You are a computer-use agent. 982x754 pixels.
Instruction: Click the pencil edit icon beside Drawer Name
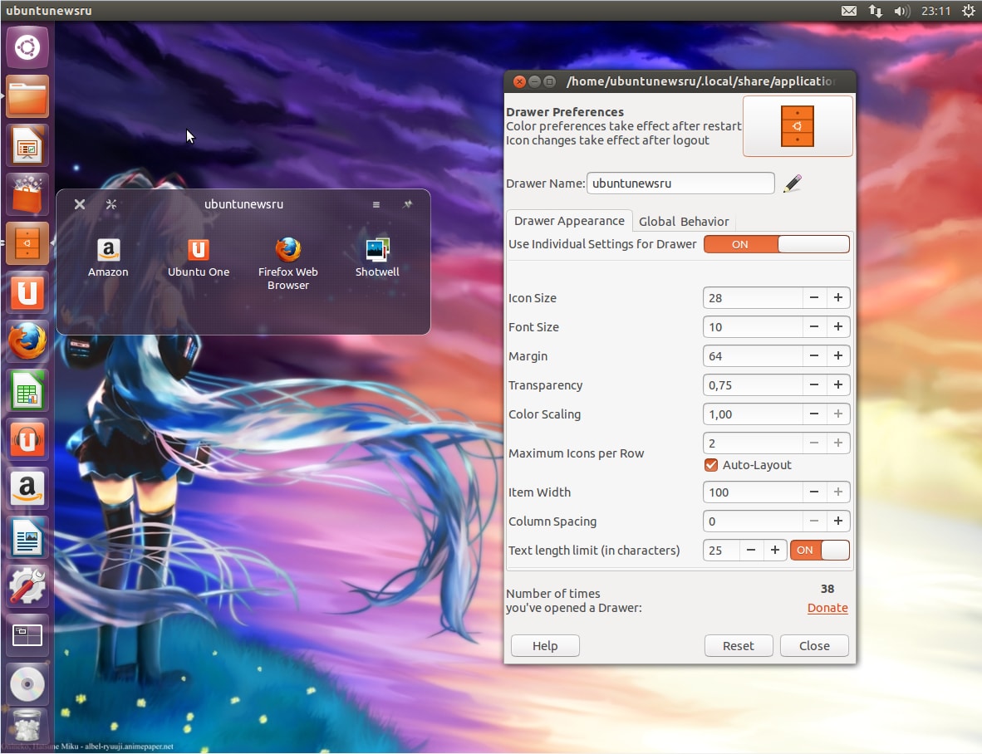pos(793,184)
